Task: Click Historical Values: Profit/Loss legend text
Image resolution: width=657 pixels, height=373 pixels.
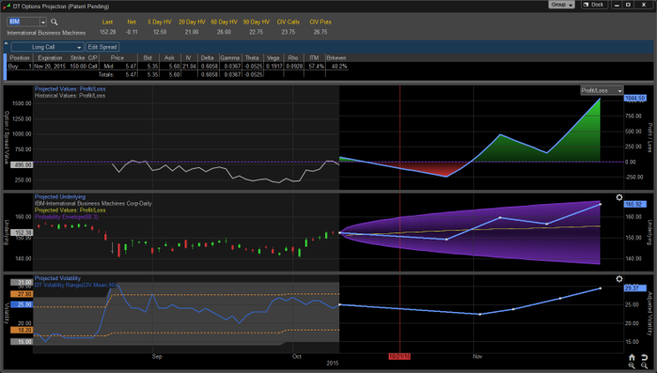Action: tap(70, 95)
